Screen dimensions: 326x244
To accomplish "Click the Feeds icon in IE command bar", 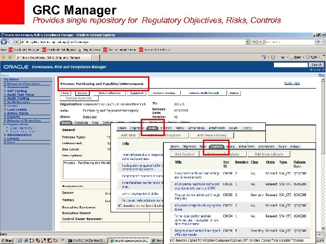I will click(273, 57).
